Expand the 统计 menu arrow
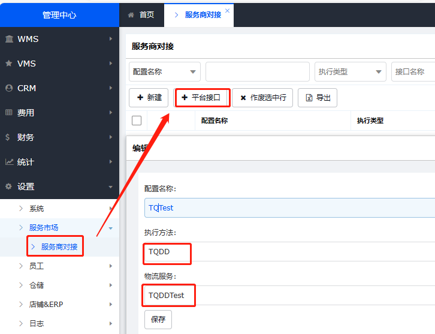435x334 pixels. point(111,161)
